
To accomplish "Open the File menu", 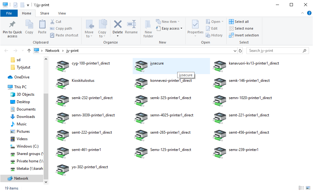I will tap(9, 13).
